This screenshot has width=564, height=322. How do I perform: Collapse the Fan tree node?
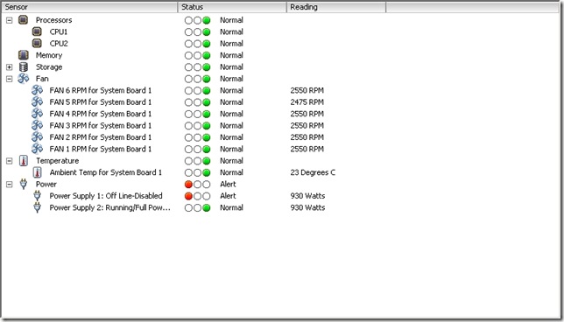pyautogui.click(x=10, y=79)
